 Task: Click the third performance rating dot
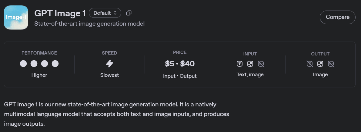click(45, 64)
